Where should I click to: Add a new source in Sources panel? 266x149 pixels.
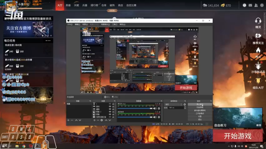pos(94,120)
